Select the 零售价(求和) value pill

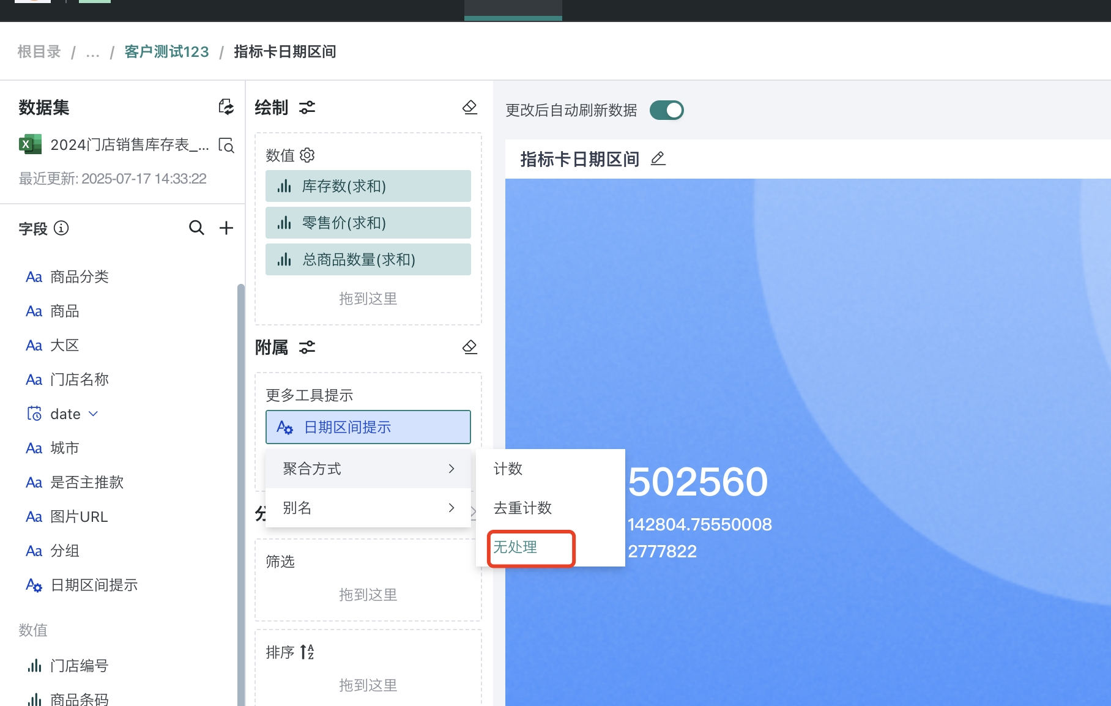pyautogui.click(x=368, y=223)
